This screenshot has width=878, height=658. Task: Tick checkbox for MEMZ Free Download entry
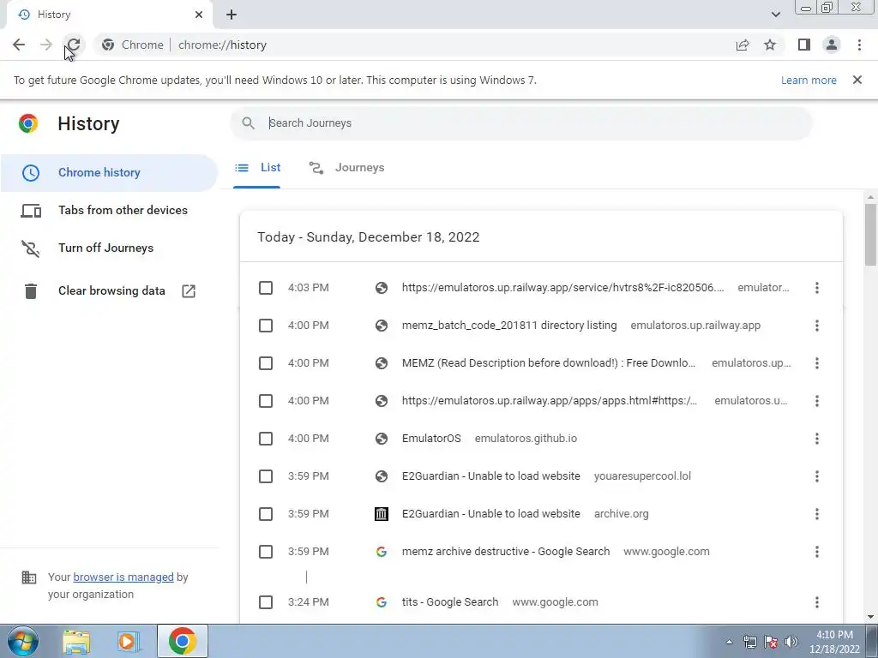(266, 363)
